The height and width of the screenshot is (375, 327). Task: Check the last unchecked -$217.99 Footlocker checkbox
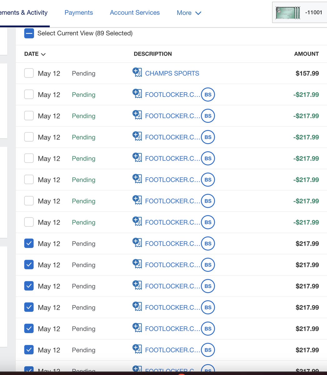coord(29,222)
